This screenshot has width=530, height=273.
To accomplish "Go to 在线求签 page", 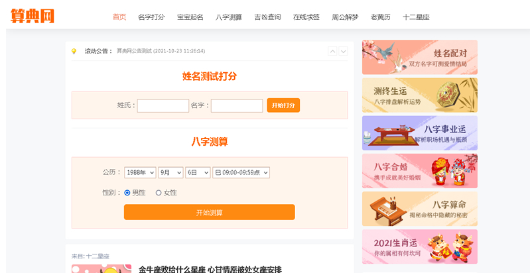I will pos(306,17).
